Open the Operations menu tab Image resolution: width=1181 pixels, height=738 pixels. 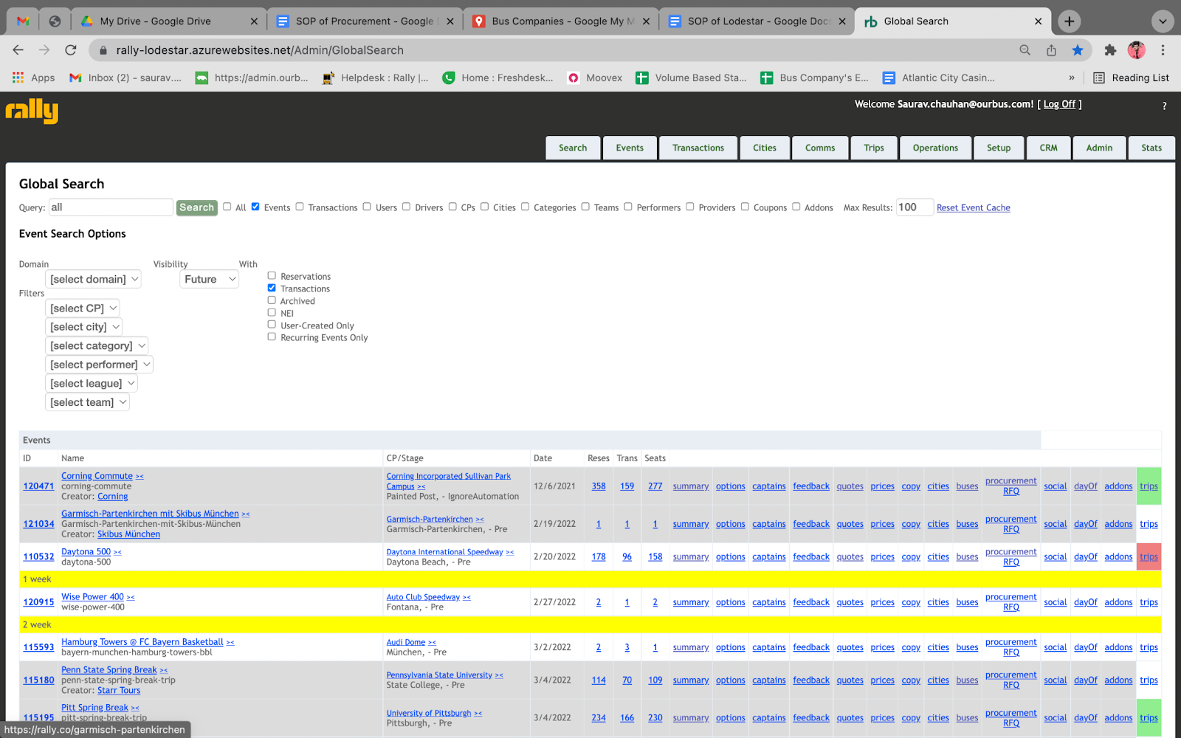coord(935,148)
